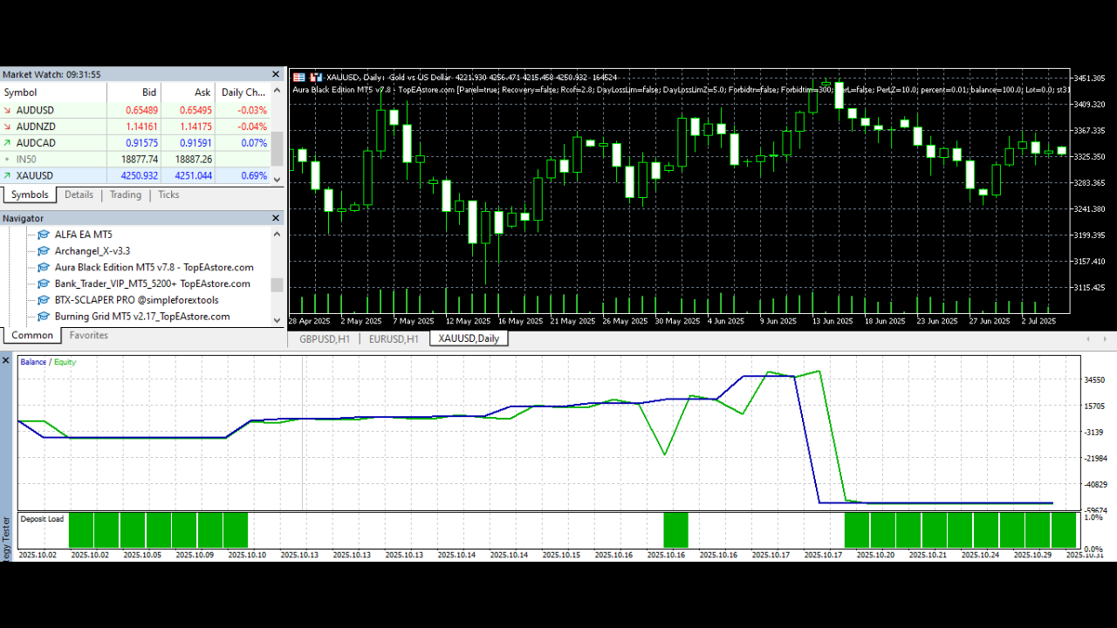The image size is (1117, 628).
Task: Click the Market Watch scroll down arrow
Action: click(278, 179)
